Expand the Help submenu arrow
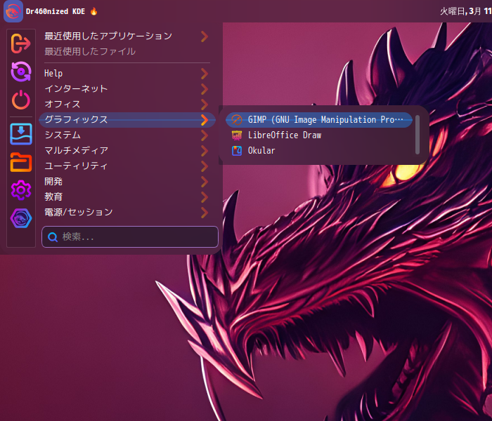This screenshot has height=421, width=492. coord(205,74)
